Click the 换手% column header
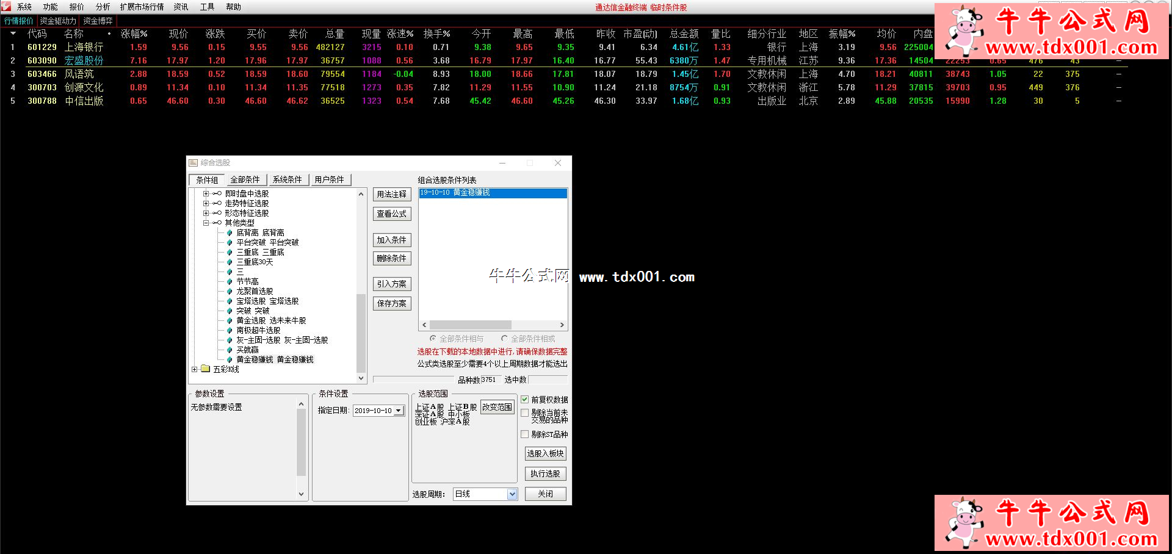The height and width of the screenshot is (554, 1172). [437, 34]
